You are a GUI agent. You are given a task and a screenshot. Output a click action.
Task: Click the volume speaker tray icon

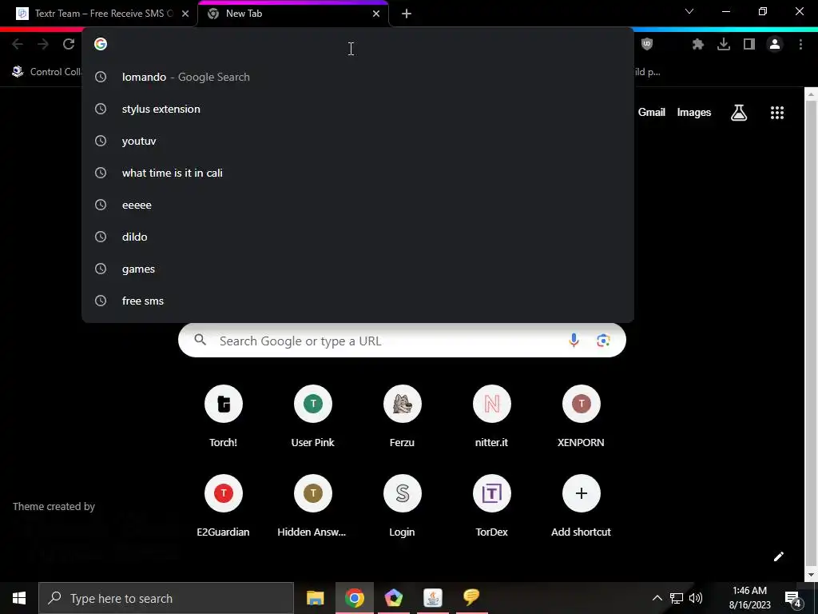[696, 598]
